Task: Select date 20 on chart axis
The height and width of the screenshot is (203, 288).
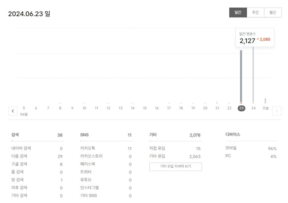Action: pyautogui.click(x=205, y=108)
